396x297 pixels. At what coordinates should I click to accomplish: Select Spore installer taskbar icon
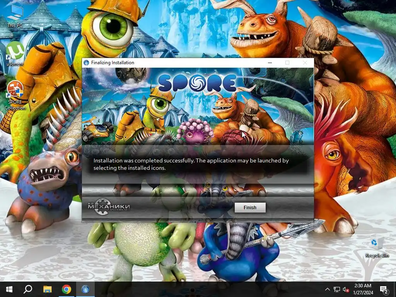(85, 289)
